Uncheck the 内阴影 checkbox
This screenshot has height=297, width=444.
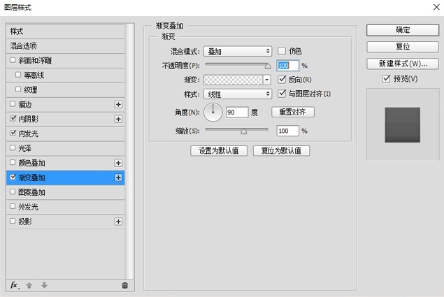(x=13, y=119)
